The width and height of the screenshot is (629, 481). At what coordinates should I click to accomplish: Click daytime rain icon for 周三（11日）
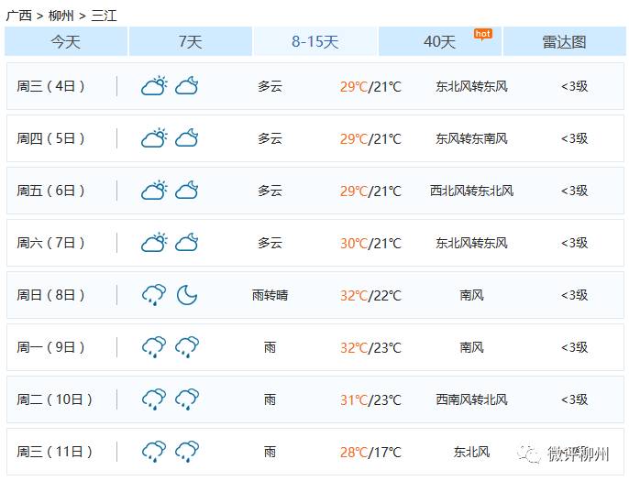tap(154, 452)
